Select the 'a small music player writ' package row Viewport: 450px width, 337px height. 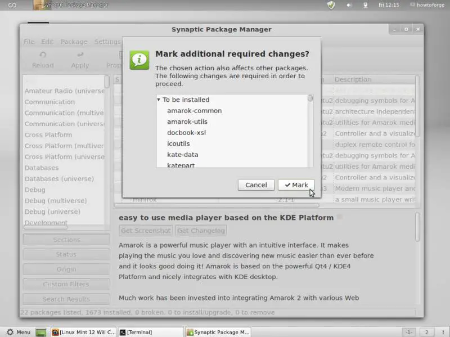click(x=375, y=200)
